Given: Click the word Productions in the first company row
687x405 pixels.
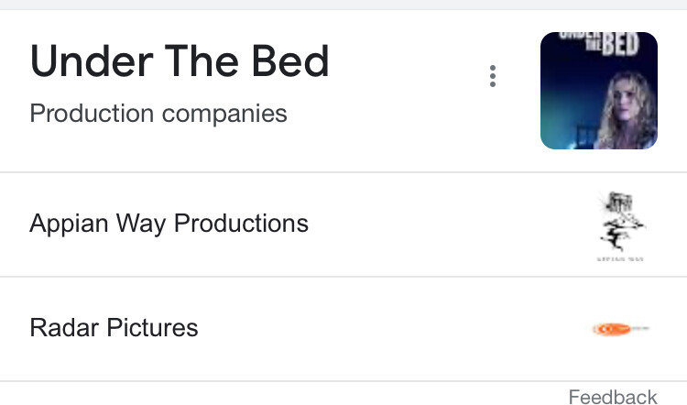Looking at the screenshot, I should [x=242, y=223].
